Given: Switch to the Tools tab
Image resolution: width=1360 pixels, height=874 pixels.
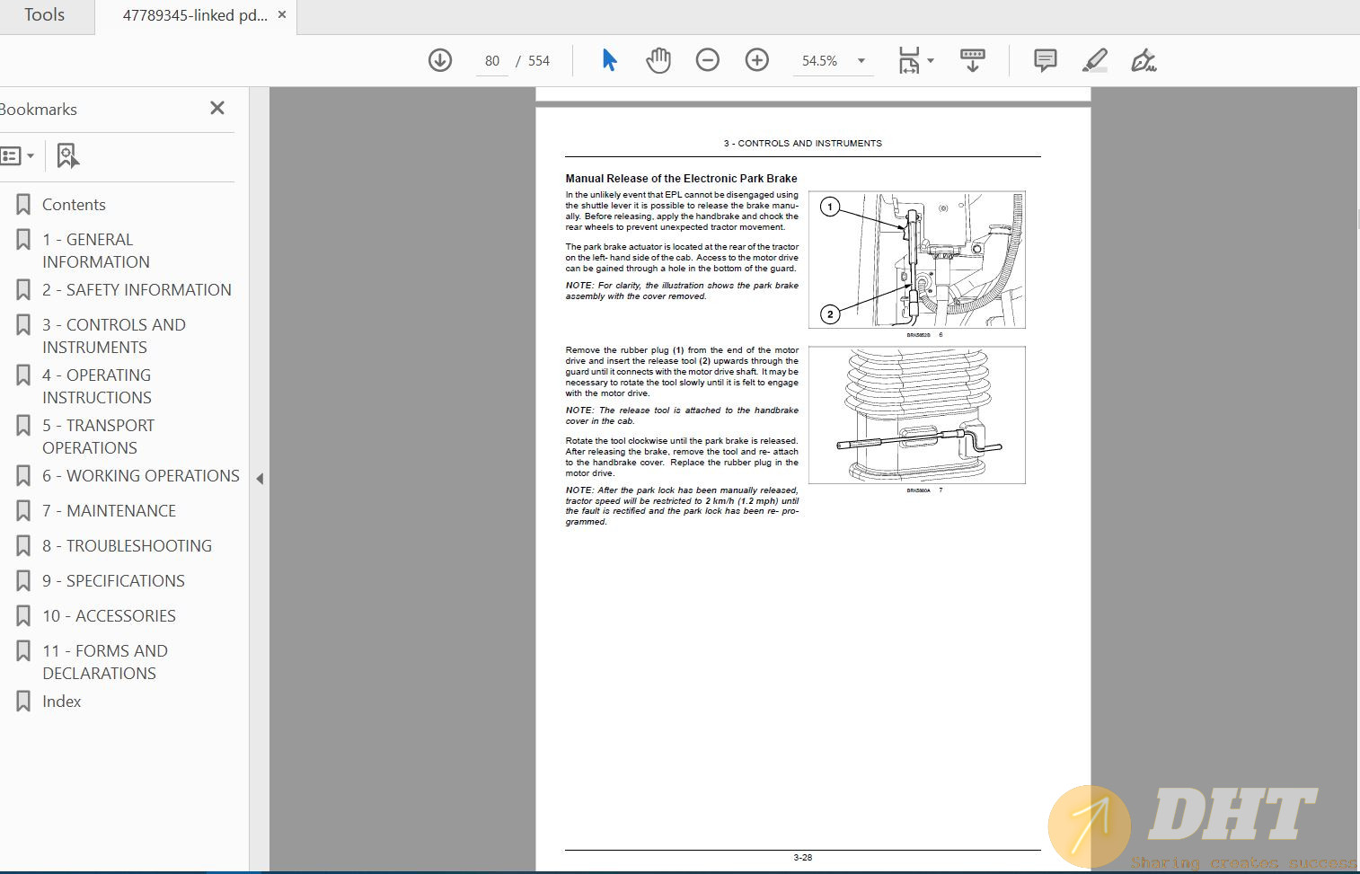Looking at the screenshot, I should coord(45,15).
